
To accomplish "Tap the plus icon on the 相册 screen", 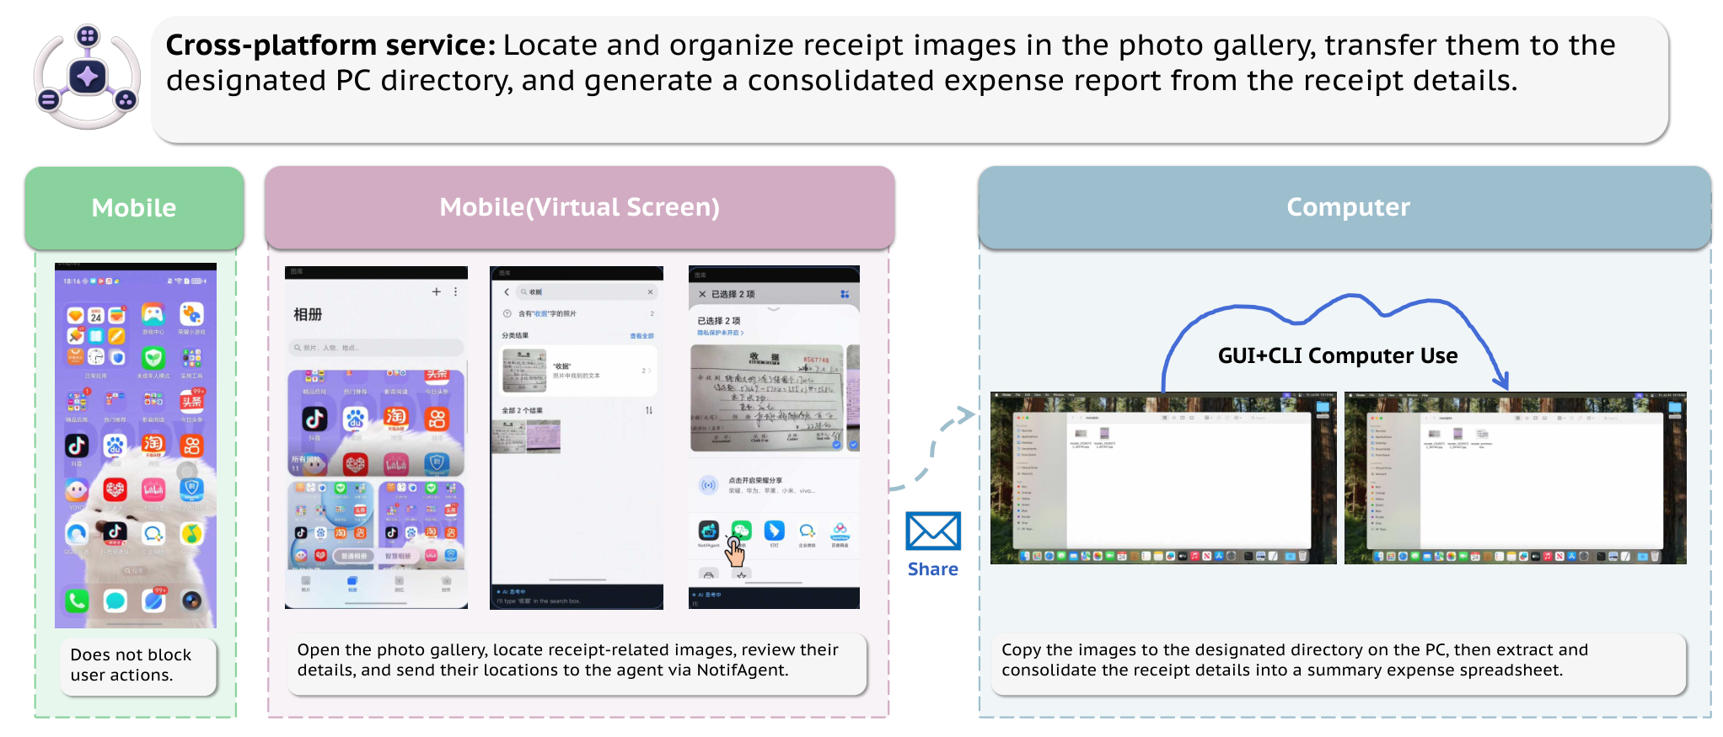I will click(437, 291).
